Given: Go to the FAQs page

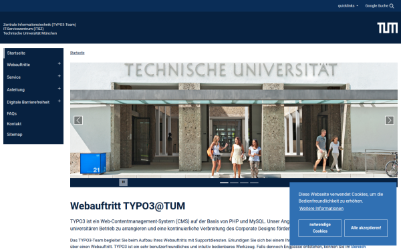Looking at the screenshot, I should pyautogui.click(x=12, y=113).
